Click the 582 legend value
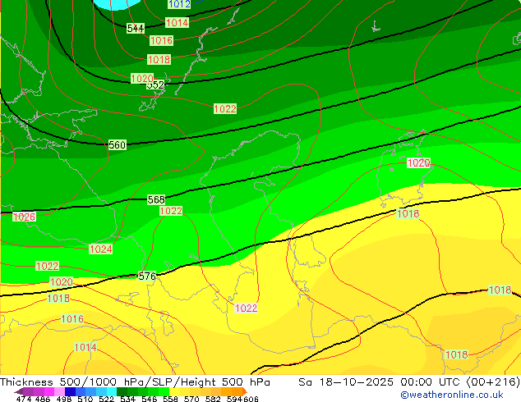This screenshot has height=402, width=521. [x=213, y=399]
